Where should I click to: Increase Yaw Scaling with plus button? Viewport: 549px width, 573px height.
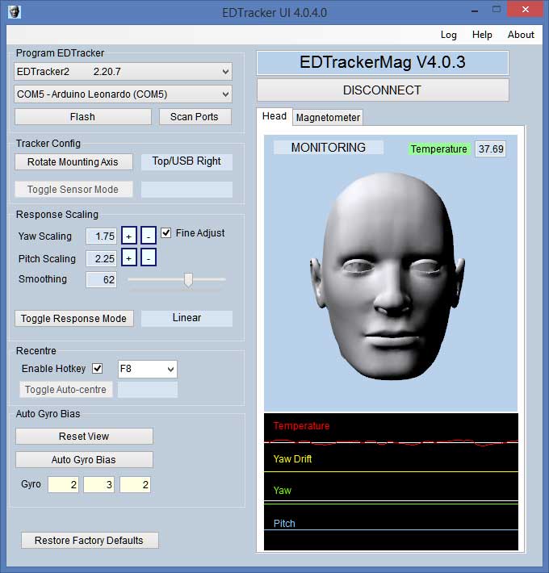[x=129, y=236]
